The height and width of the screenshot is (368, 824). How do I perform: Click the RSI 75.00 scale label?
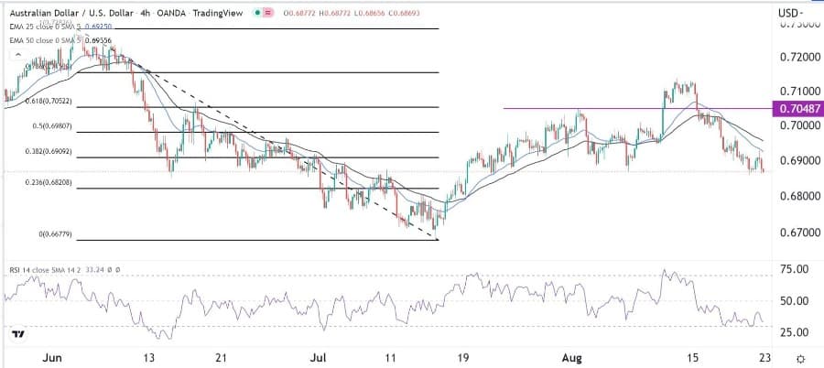794,270
